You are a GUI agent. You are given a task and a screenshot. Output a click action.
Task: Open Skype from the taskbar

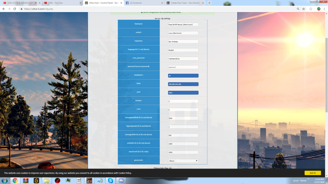click(111, 181)
